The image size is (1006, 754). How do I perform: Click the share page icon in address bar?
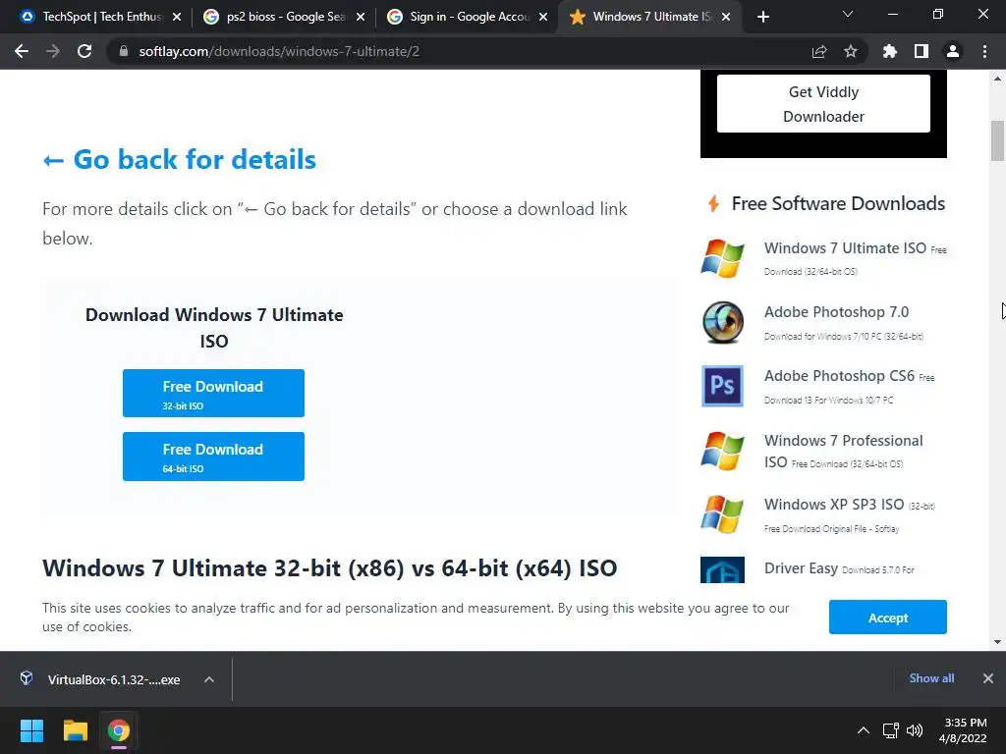(818, 51)
